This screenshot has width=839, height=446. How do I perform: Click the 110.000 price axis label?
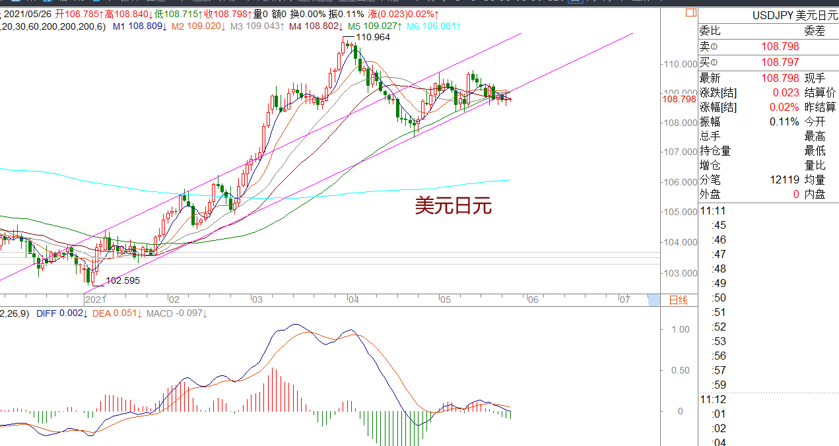680,64
